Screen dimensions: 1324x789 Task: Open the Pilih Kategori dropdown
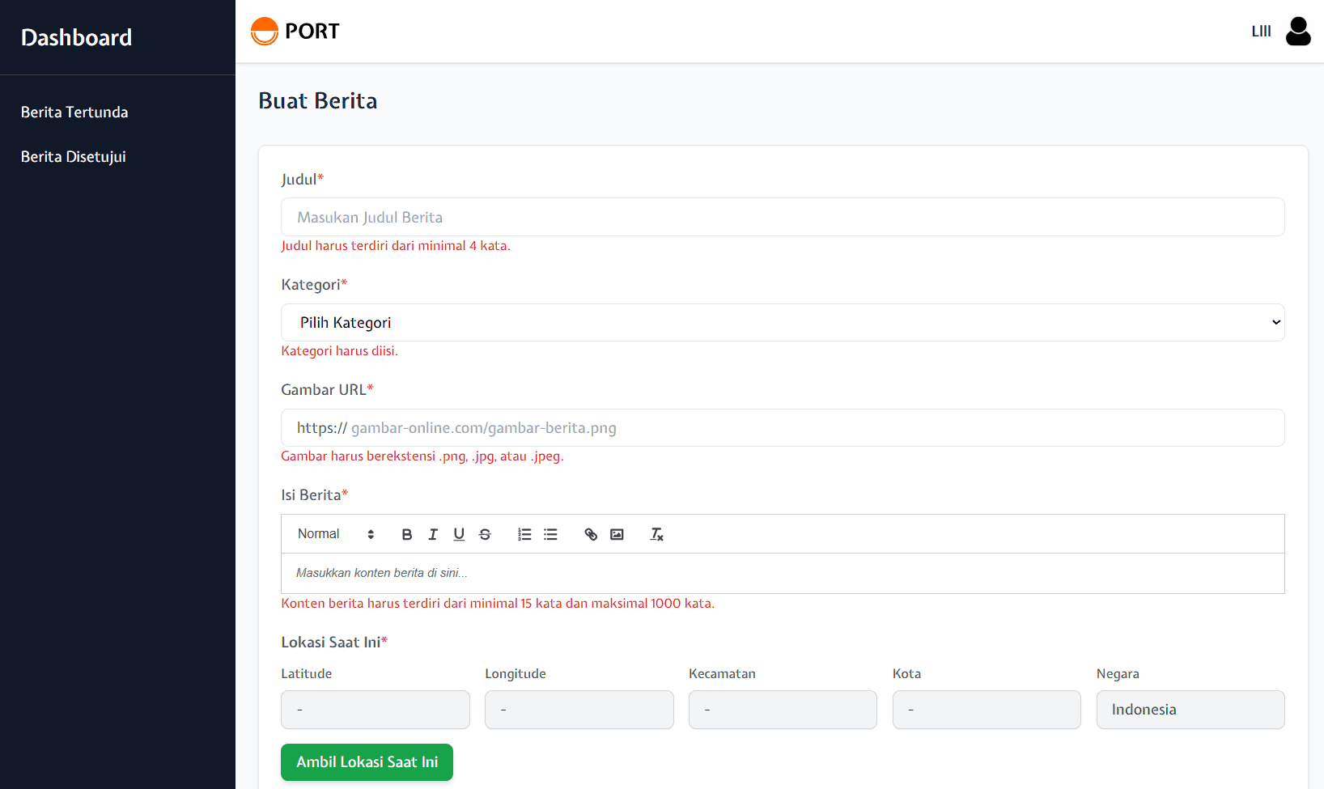pyautogui.click(x=782, y=322)
